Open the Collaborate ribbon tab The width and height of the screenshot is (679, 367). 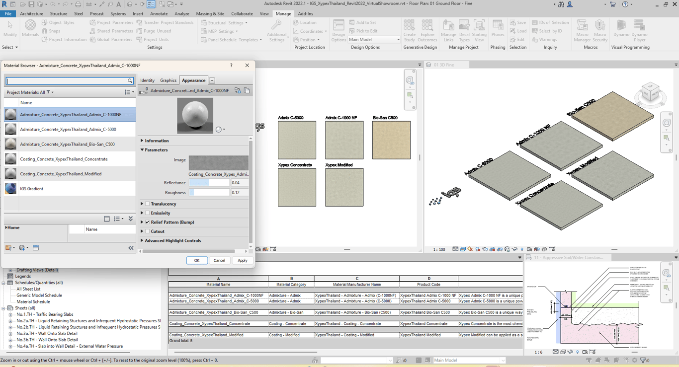point(242,13)
